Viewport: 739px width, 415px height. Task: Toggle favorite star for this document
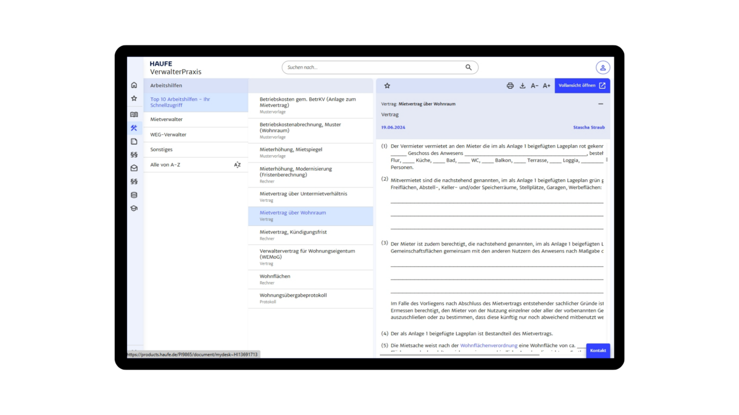387,86
